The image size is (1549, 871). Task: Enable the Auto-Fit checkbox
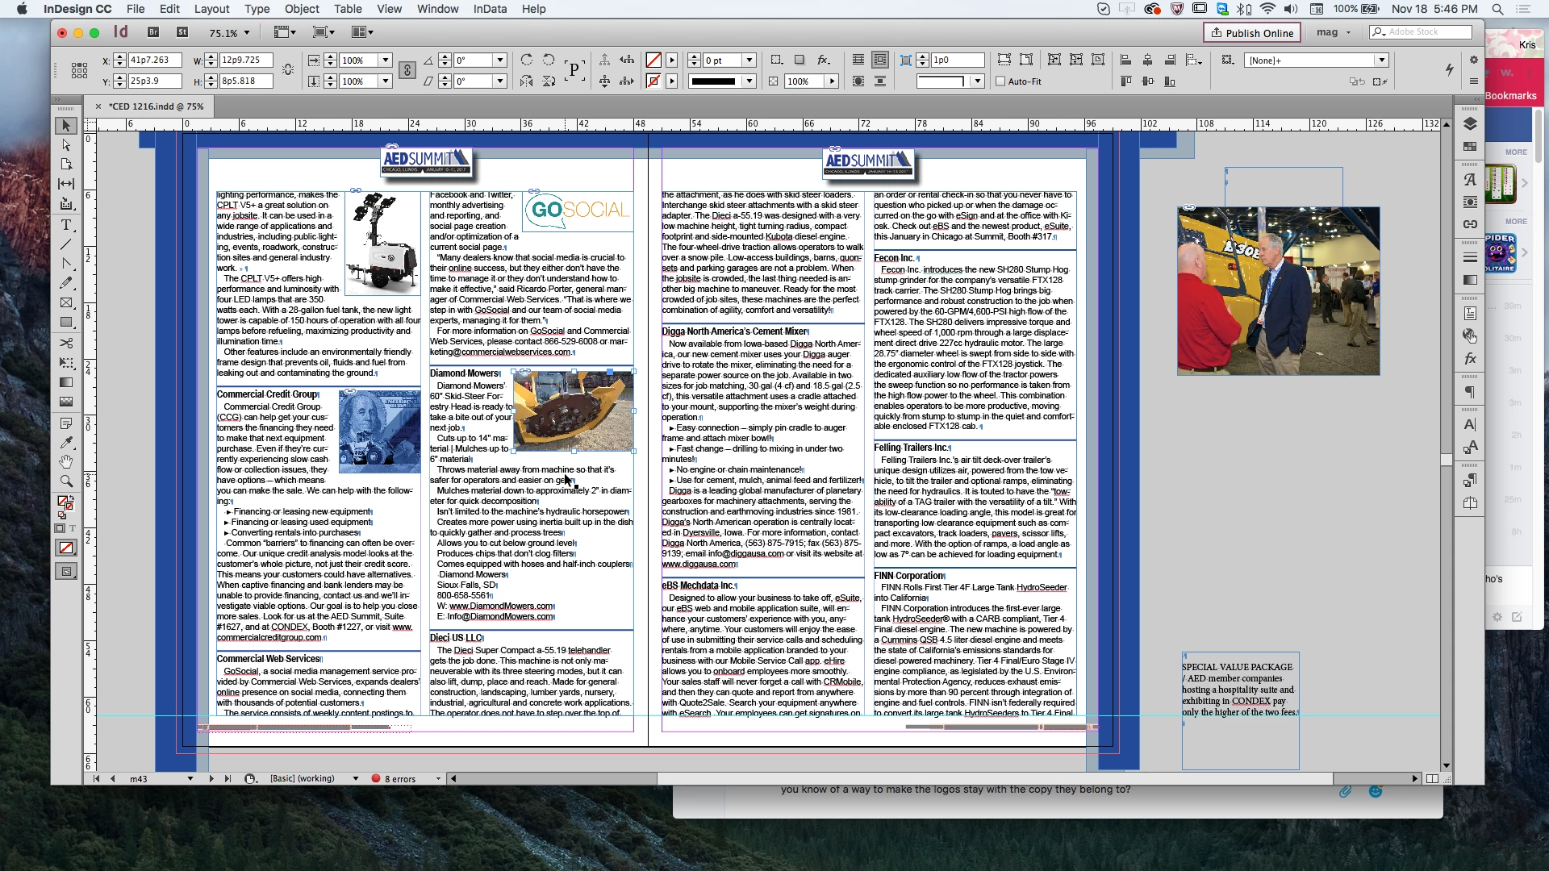click(x=1000, y=81)
